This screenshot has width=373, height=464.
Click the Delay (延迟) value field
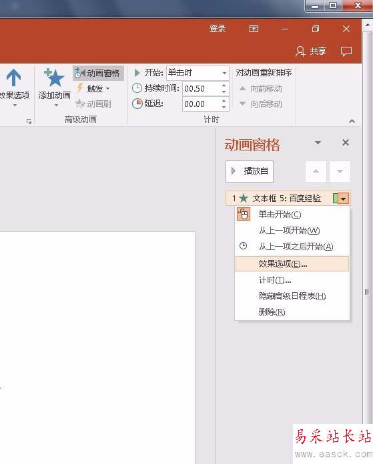201,104
